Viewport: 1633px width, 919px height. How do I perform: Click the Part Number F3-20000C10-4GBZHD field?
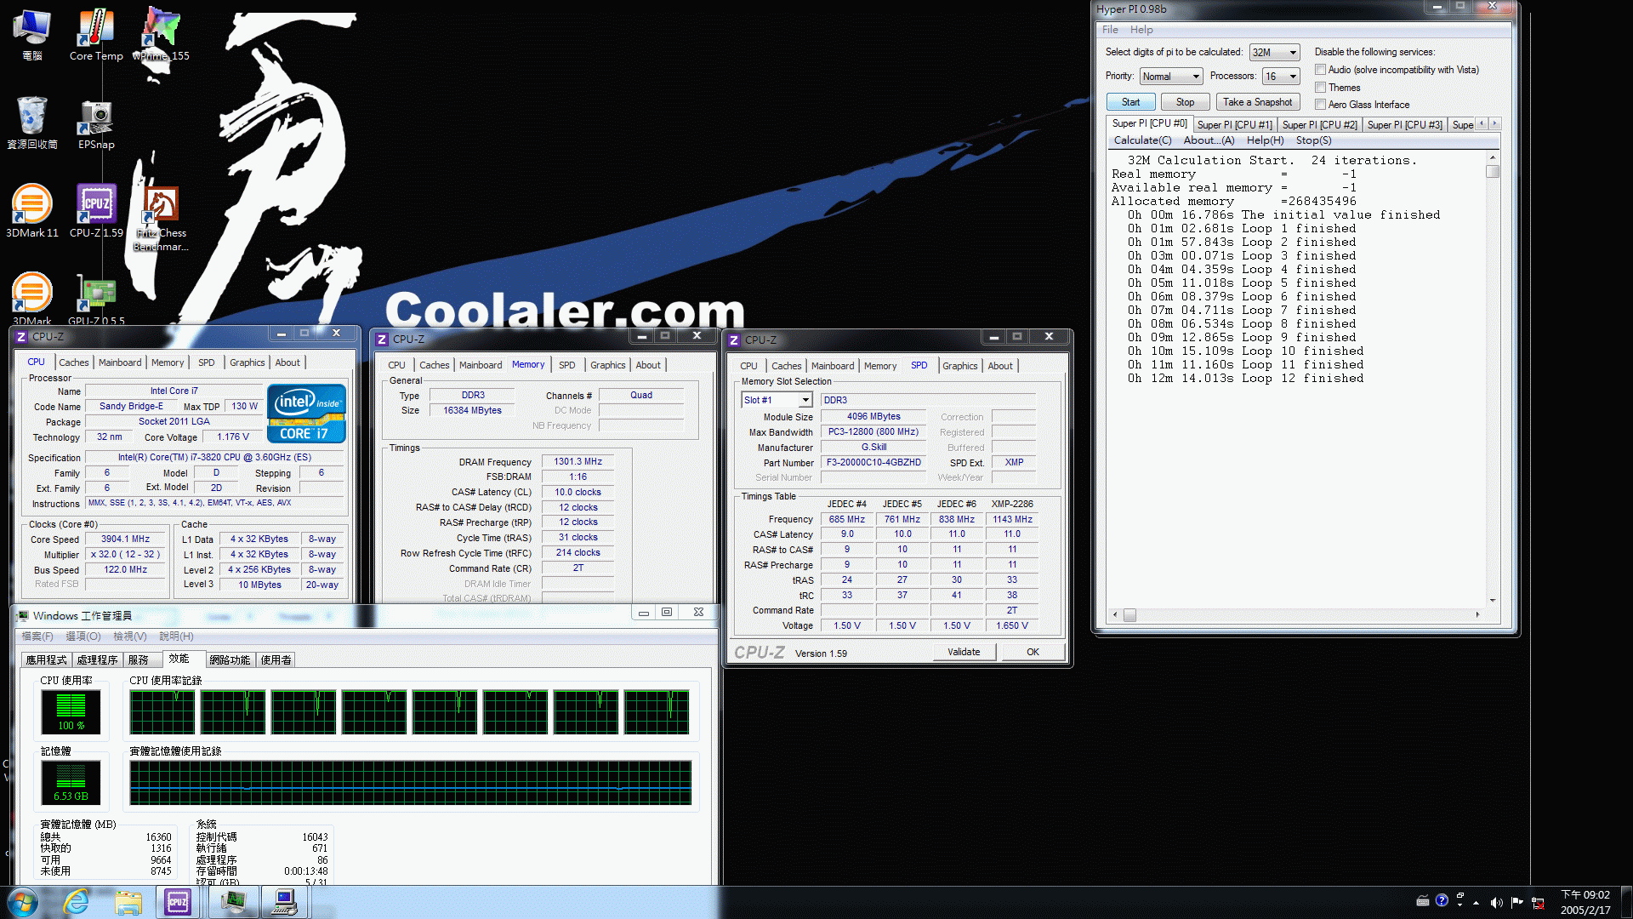click(x=873, y=463)
